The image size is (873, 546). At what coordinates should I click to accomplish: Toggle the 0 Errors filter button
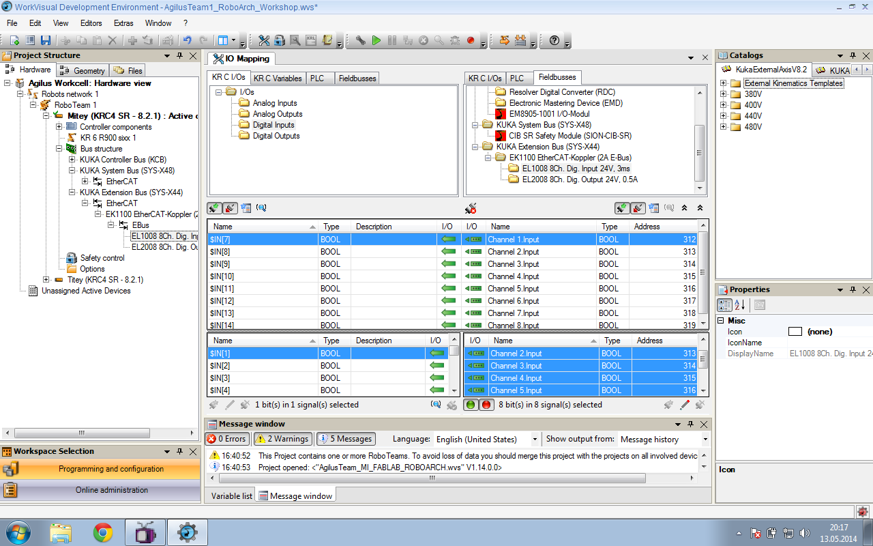227,439
